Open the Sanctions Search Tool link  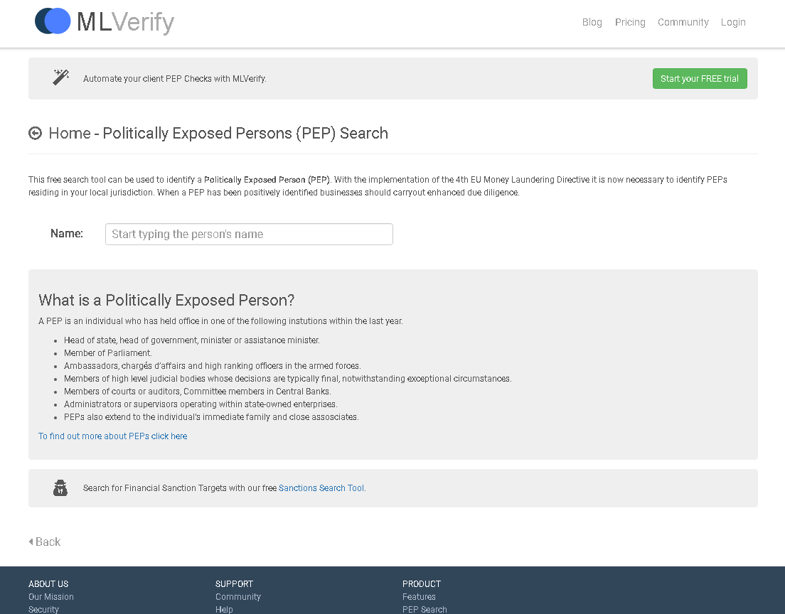pos(321,488)
